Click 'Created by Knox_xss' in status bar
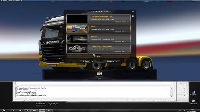This screenshot has height=112, width=200. tap(148, 100)
